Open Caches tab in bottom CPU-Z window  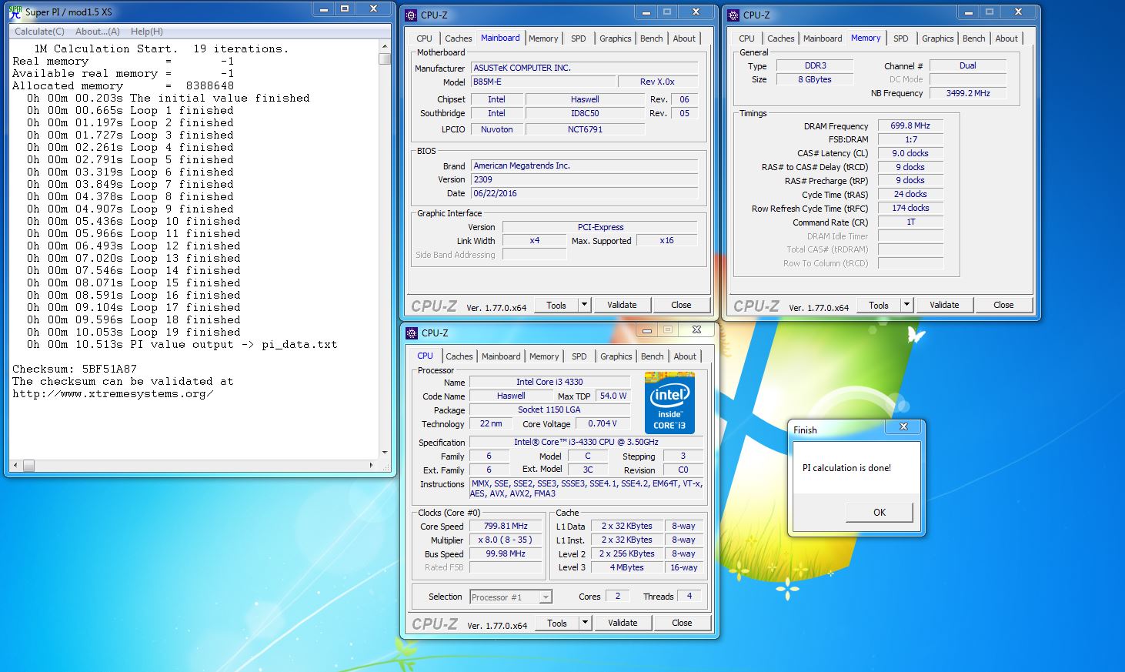tap(459, 356)
